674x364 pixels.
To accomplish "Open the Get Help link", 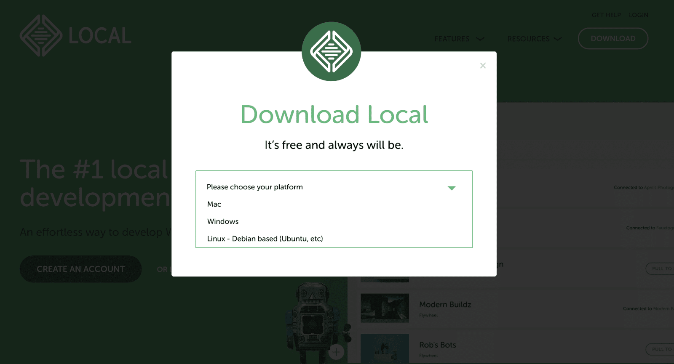I will pos(606,15).
